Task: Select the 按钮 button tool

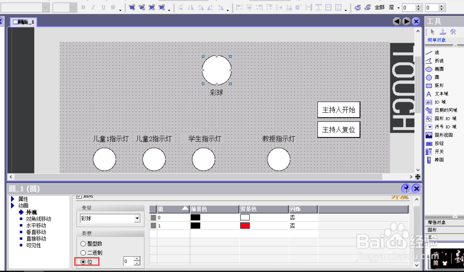Action: 434,143
